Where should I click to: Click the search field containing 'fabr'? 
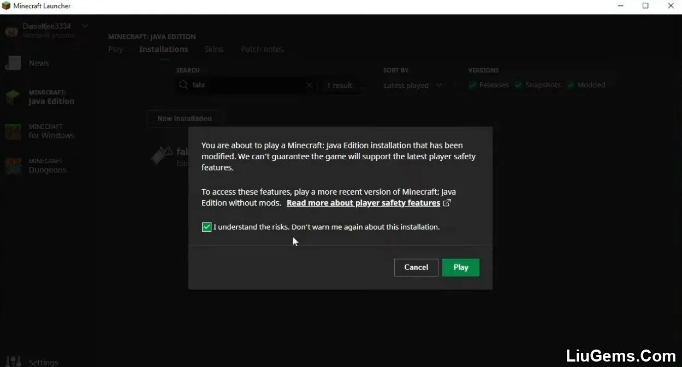[246, 85]
